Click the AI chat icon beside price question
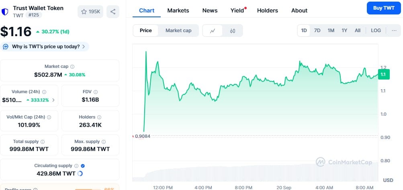 (5, 47)
